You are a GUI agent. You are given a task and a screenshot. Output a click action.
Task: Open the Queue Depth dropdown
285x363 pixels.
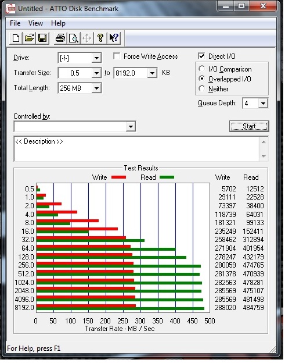tap(263, 103)
